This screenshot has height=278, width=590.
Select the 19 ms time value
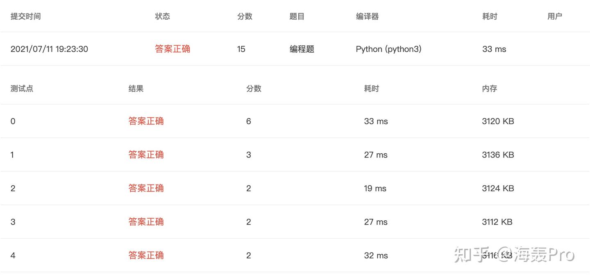click(375, 188)
